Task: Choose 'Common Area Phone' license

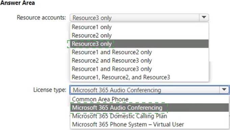Action: [150, 99]
